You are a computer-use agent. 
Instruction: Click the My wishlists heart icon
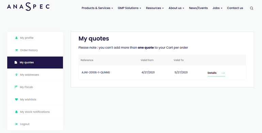pyautogui.click(x=16, y=99)
